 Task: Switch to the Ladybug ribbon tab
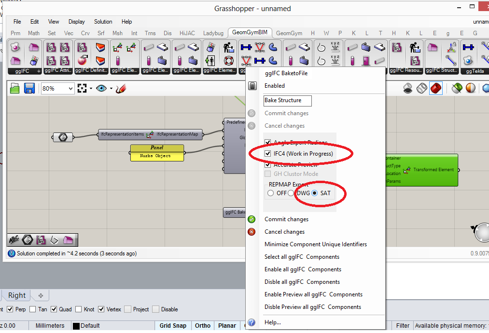[213, 33]
